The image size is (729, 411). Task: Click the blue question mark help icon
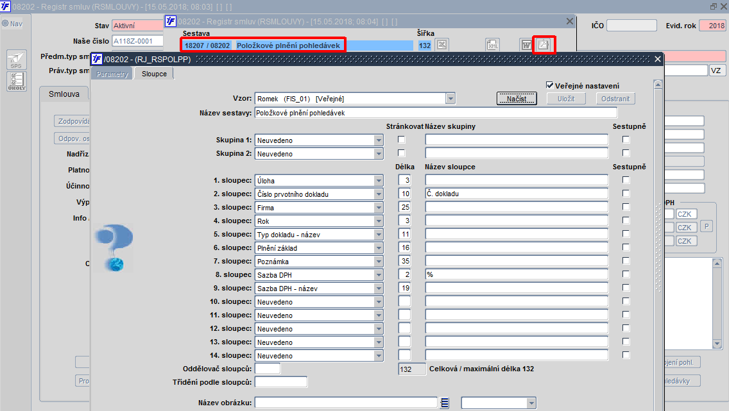click(114, 247)
